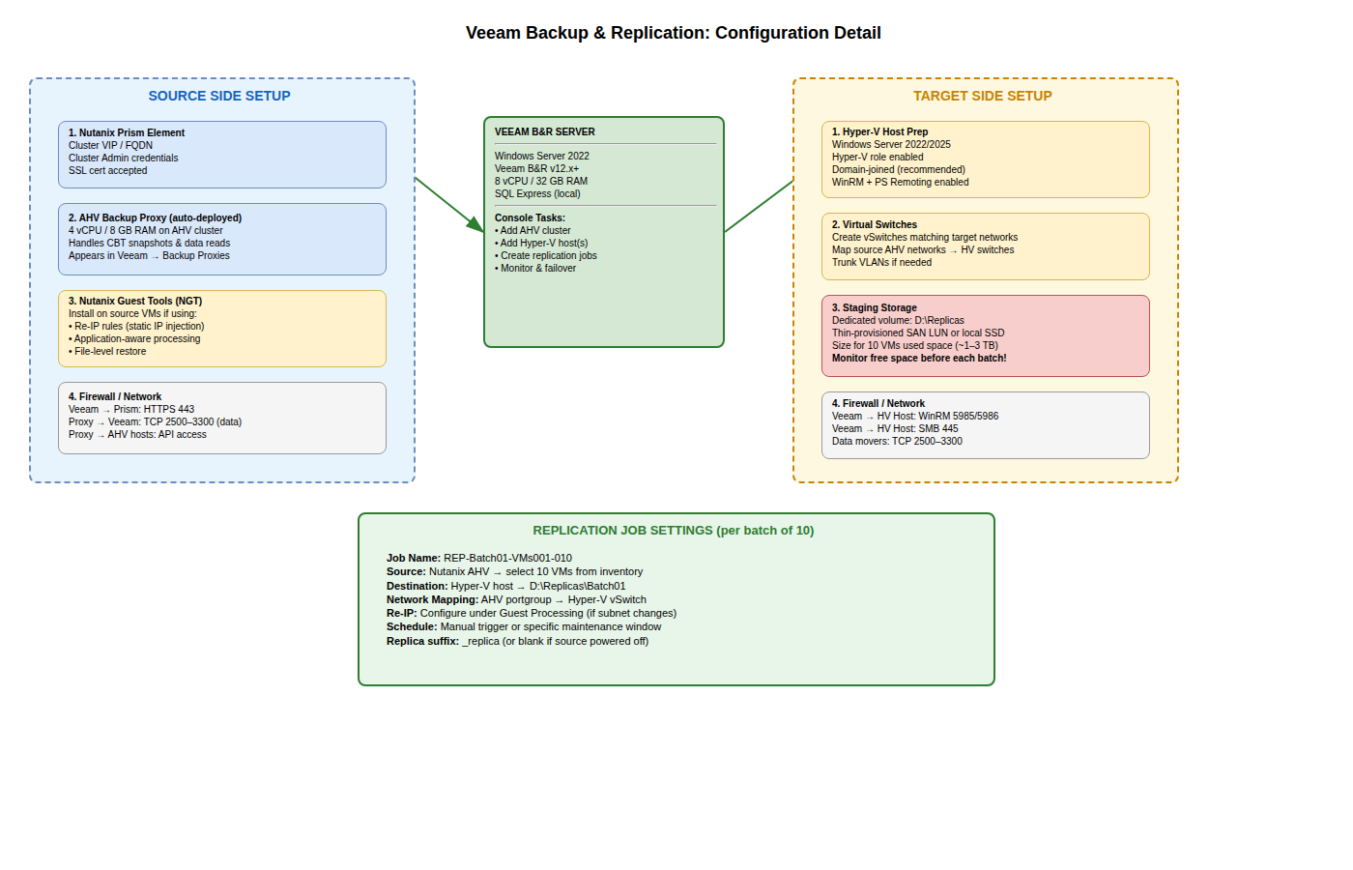Click the 'Schedule: Manual trigger' line
The width and height of the screenshot is (1353, 870).
[524, 626]
